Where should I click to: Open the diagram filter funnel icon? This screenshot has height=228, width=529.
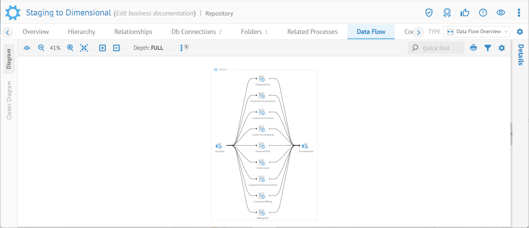tap(488, 48)
